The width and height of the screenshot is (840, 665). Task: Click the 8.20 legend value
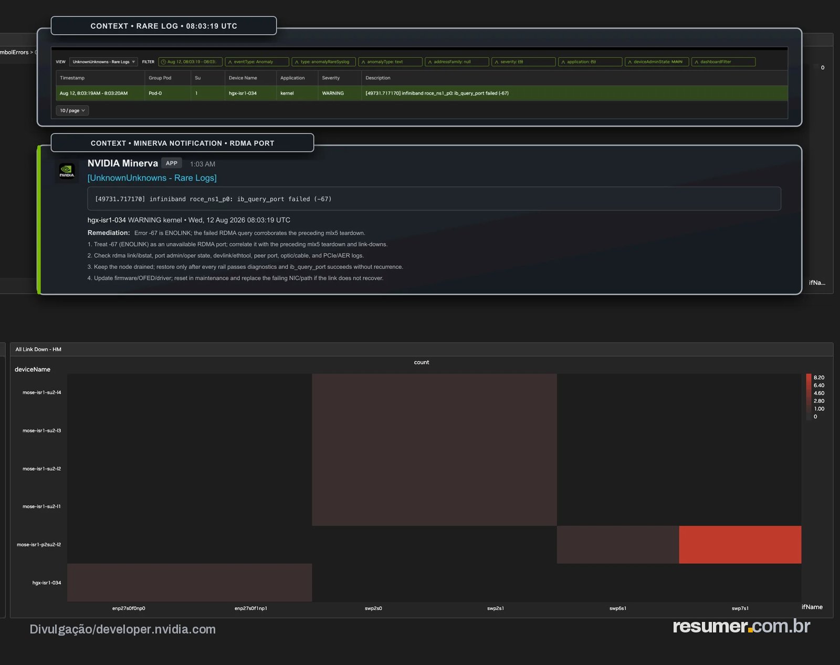pyautogui.click(x=819, y=378)
